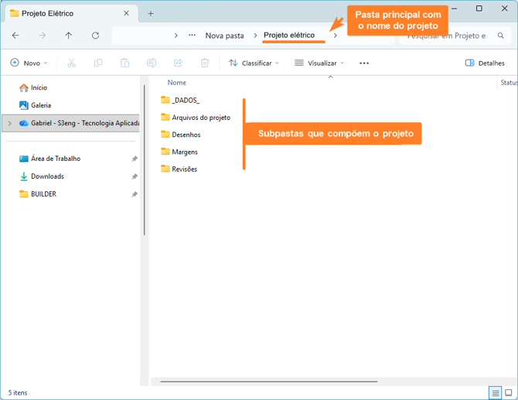Click the horizontal scrollbar at bottom
Screen dimensions: 518x400
(x=268, y=381)
